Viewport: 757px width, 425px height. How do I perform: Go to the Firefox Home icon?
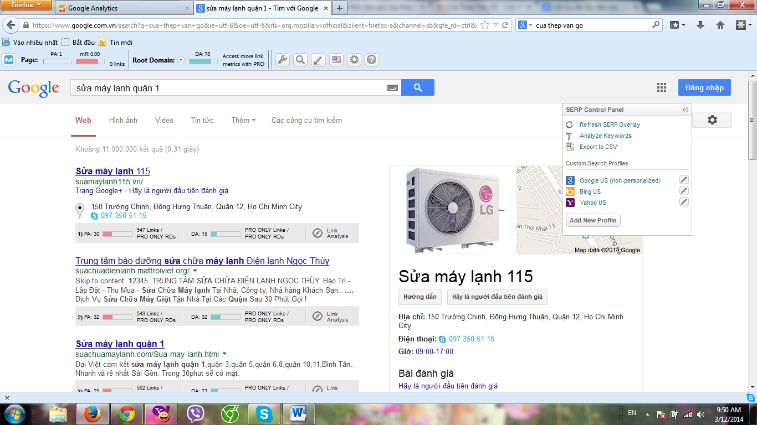coord(720,25)
